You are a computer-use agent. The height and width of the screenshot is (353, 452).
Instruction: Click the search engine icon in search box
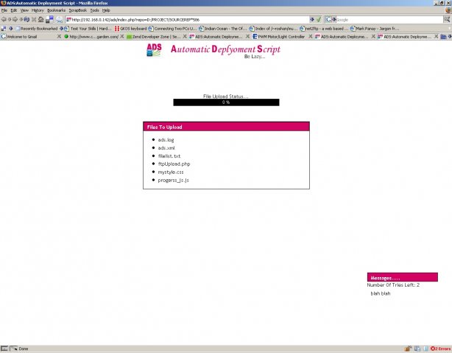[x=328, y=19]
